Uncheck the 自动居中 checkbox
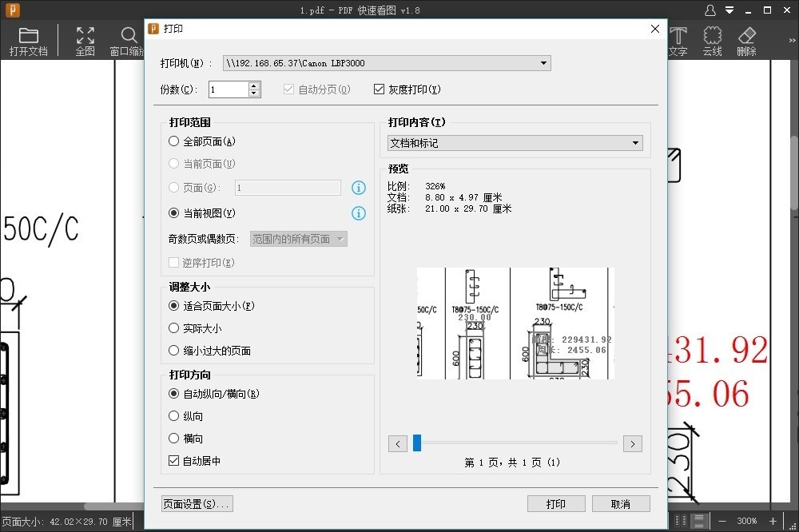 [x=174, y=461]
